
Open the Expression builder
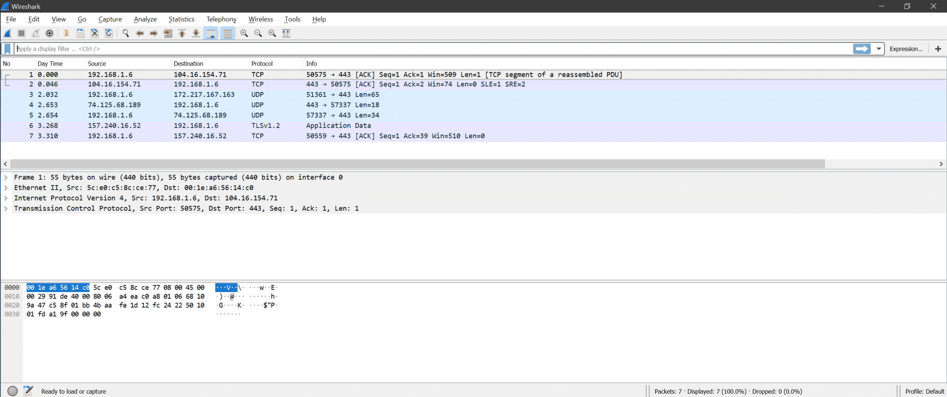click(x=906, y=49)
